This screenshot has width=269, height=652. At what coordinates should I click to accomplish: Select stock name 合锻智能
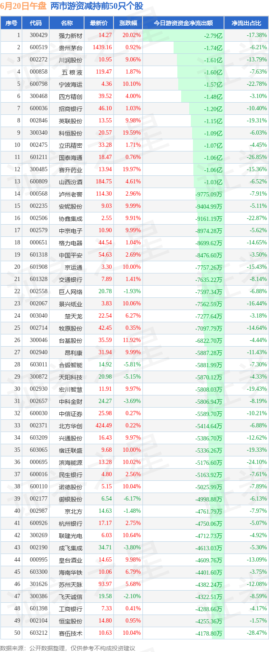(71, 365)
